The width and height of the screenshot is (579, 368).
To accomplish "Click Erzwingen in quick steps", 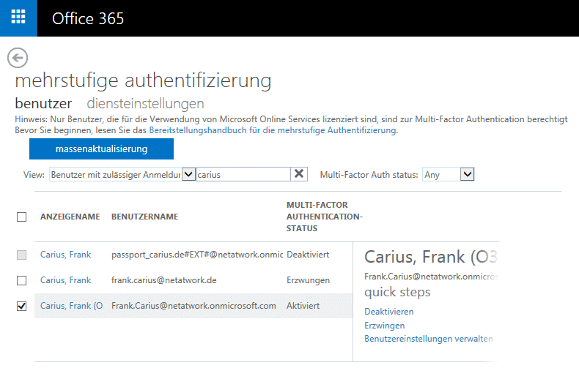I will click(384, 326).
